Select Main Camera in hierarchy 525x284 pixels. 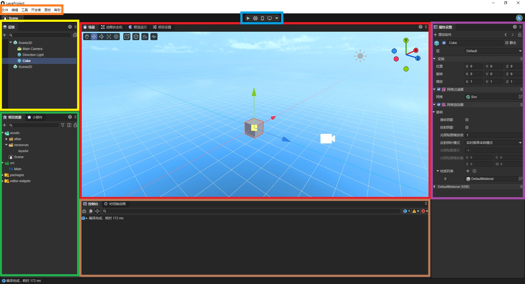pos(32,49)
